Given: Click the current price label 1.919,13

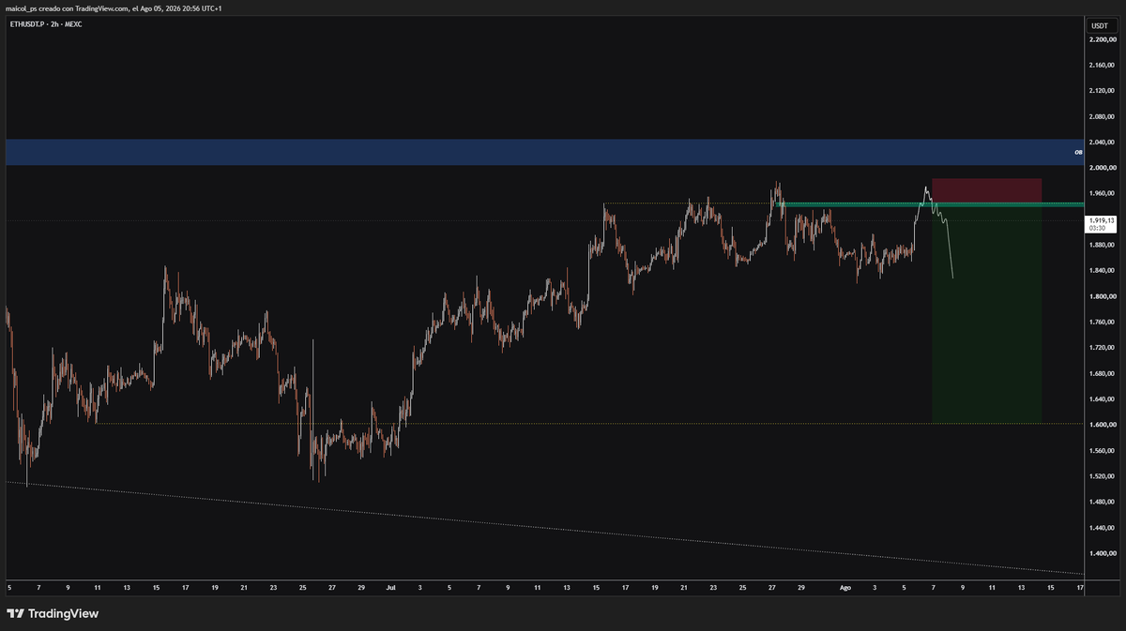Looking at the screenshot, I should click(1102, 224).
